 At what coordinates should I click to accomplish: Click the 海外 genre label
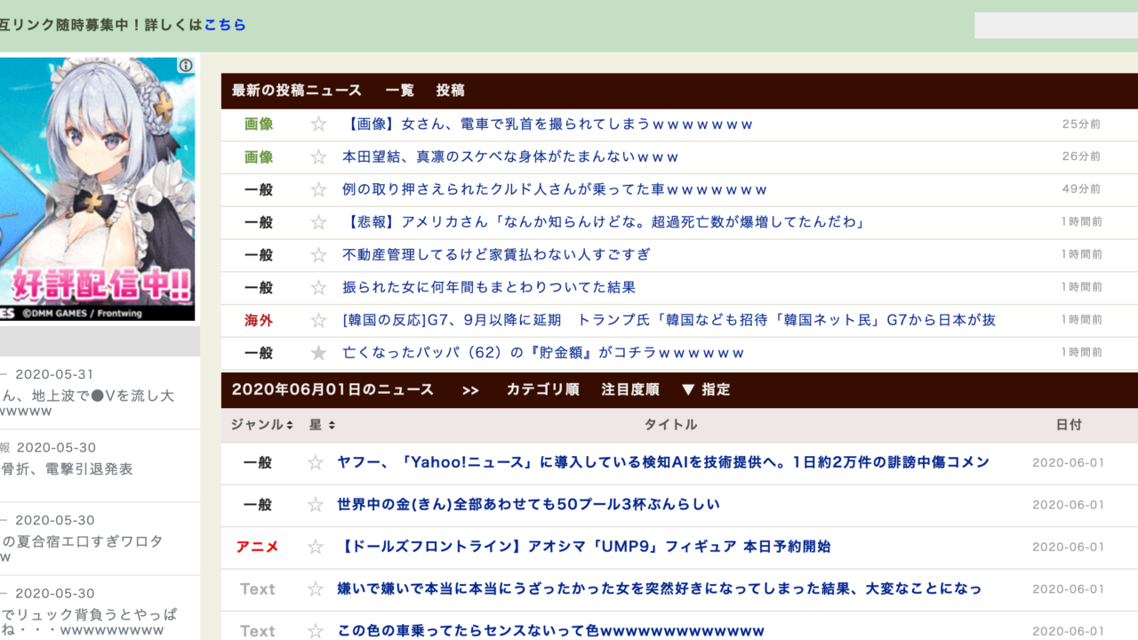(259, 320)
